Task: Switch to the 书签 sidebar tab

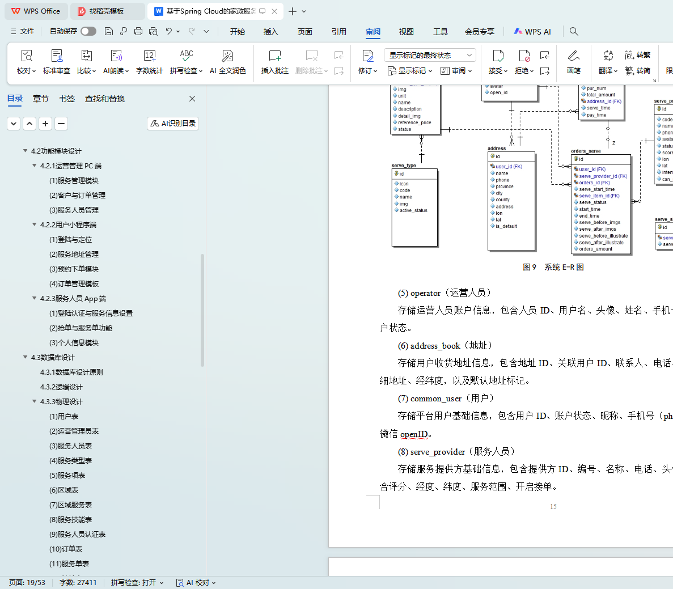Action: click(x=66, y=99)
